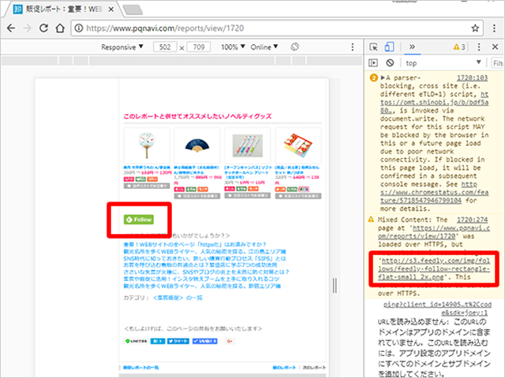This screenshot has height=378, width=505.
Task: Open the Chrome three-dot menu
Action: tap(494, 28)
